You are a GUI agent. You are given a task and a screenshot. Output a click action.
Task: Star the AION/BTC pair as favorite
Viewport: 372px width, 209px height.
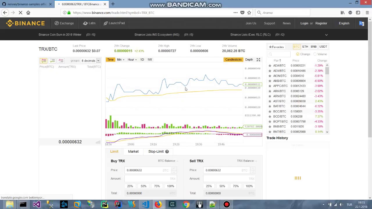click(x=270, y=76)
